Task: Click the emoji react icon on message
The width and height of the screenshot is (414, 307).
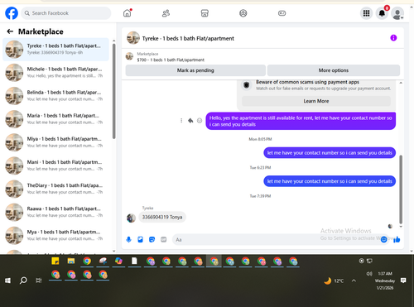Action: [x=200, y=121]
